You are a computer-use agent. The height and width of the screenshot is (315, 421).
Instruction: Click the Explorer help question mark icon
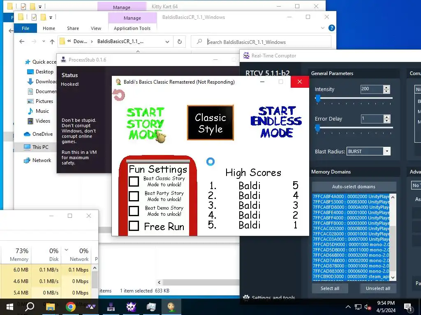pyautogui.click(x=332, y=28)
